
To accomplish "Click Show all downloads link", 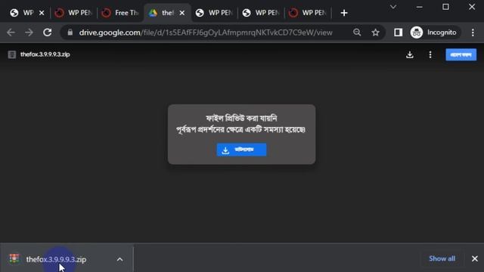I will coord(442,258).
